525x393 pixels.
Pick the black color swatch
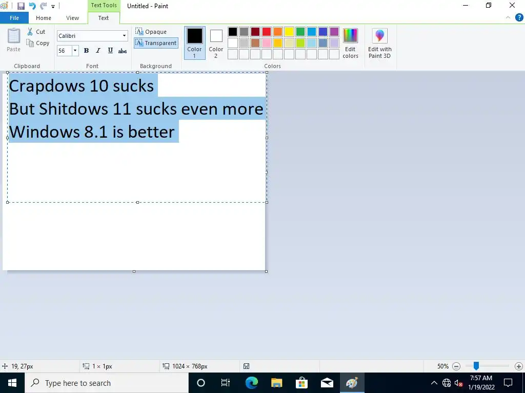233,32
